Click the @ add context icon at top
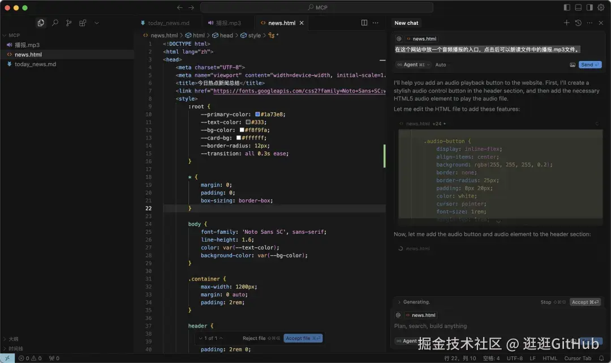The image size is (611, 363). 399,39
